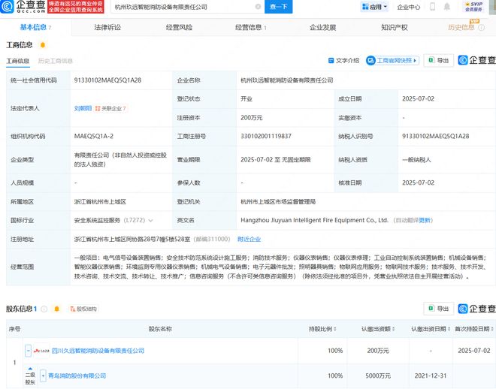Click 导出 in the 股东信息 section
The image size is (496, 389).
point(439,309)
